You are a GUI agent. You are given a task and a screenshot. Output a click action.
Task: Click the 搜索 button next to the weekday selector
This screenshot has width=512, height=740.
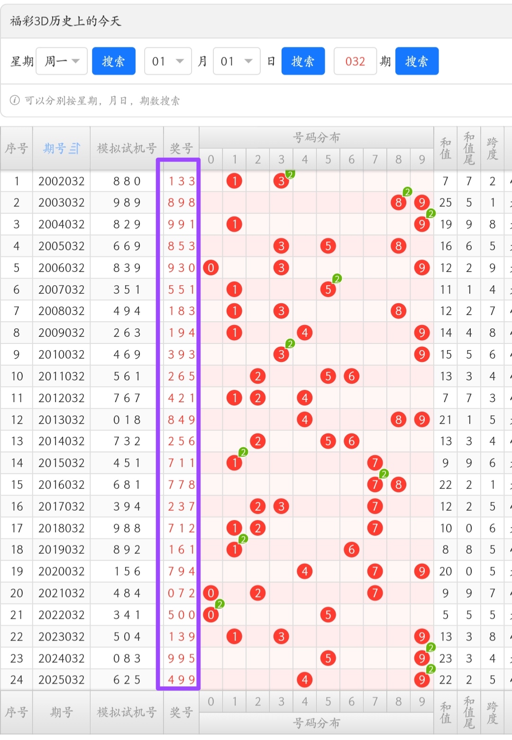point(114,61)
